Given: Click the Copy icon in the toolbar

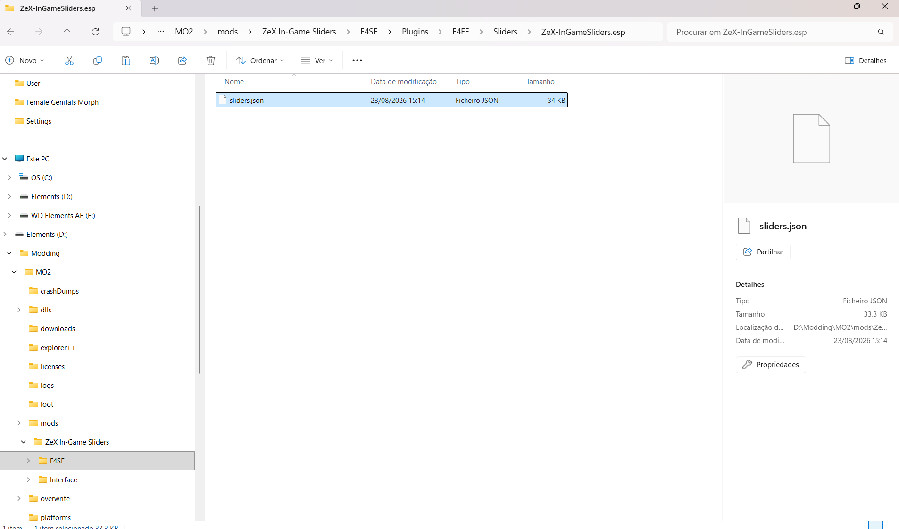Looking at the screenshot, I should pyautogui.click(x=98, y=60).
